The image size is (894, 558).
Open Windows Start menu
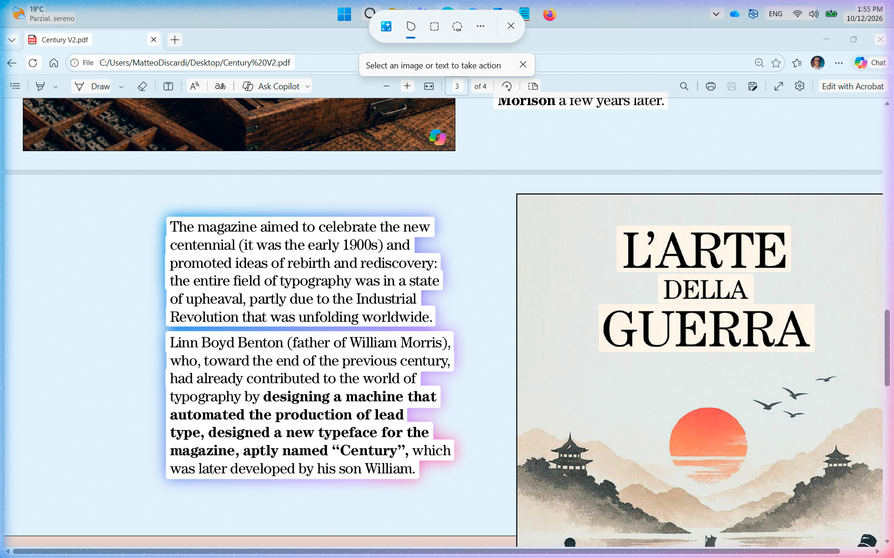[344, 14]
